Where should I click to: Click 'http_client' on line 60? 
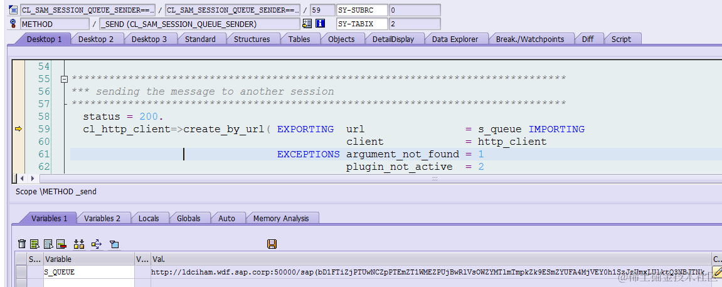pos(512,142)
